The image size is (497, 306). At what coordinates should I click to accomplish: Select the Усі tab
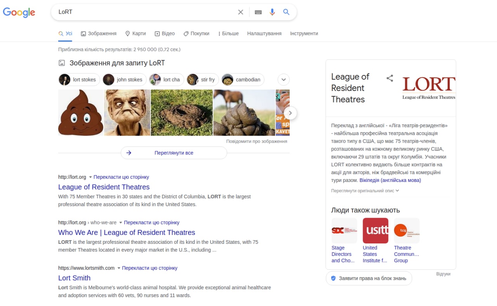65,33
